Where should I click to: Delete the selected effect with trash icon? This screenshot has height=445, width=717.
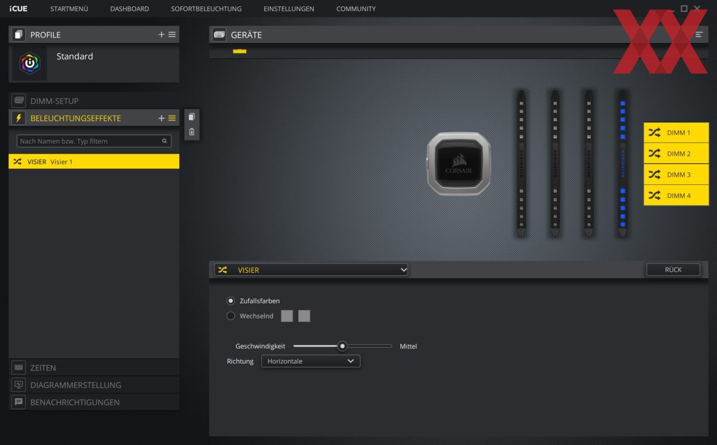coord(191,132)
